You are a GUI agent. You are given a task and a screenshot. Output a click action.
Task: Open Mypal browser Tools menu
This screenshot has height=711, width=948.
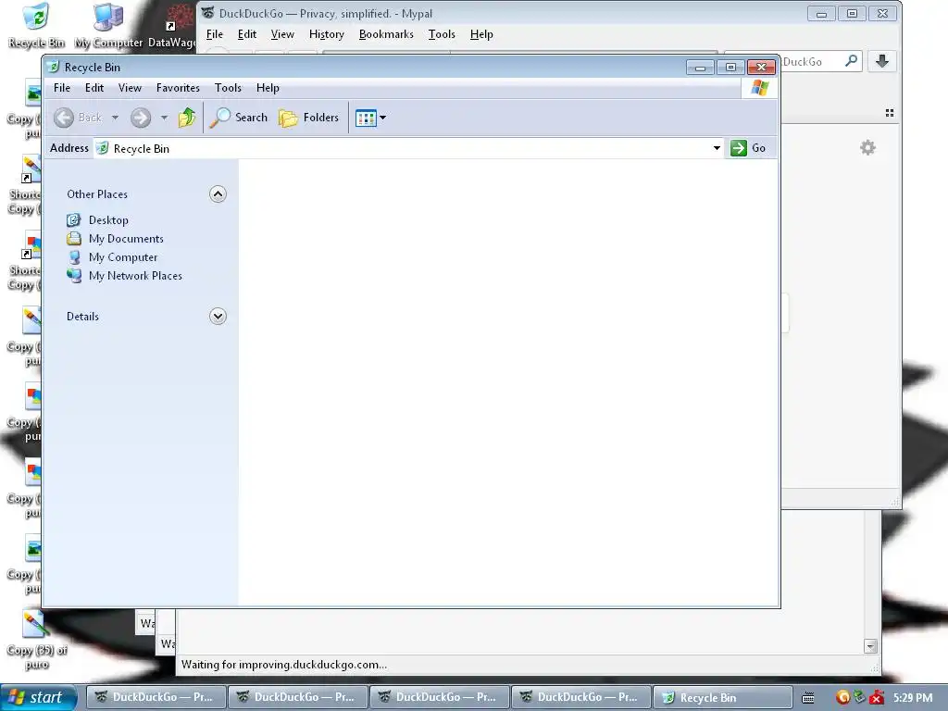[x=442, y=34]
